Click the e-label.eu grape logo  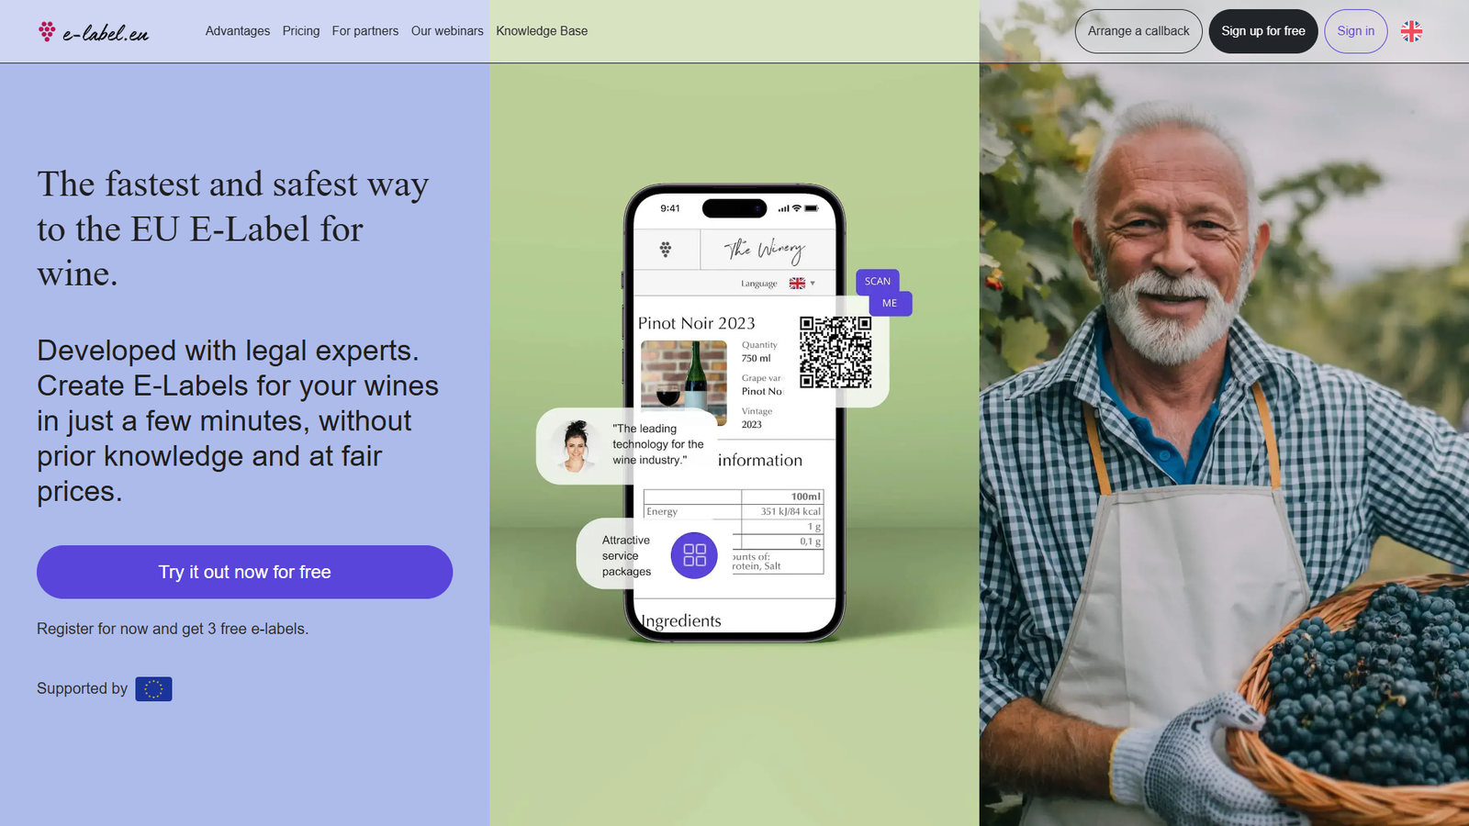[93, 32]
